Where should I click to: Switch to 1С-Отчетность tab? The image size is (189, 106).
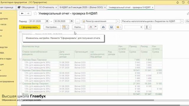click(47, 7)
